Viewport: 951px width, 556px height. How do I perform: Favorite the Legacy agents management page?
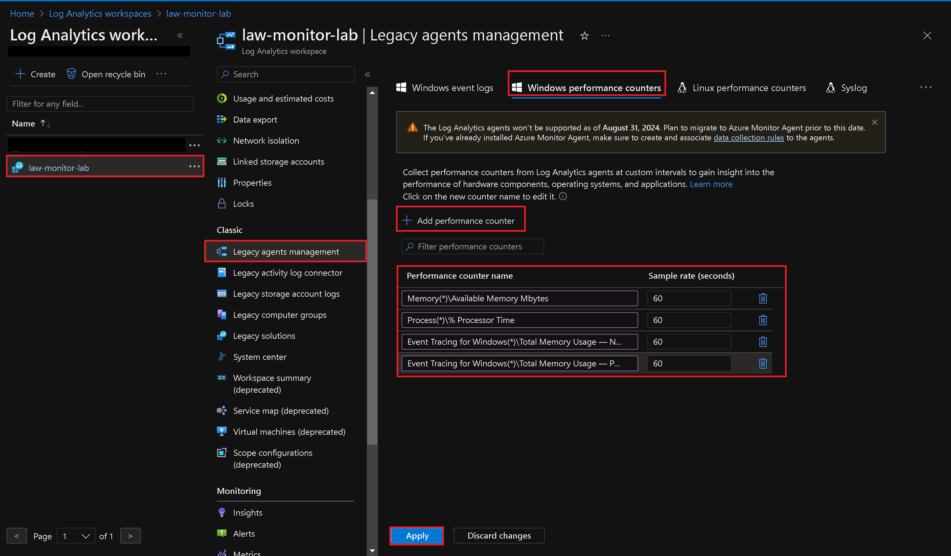tap(584, 35)
